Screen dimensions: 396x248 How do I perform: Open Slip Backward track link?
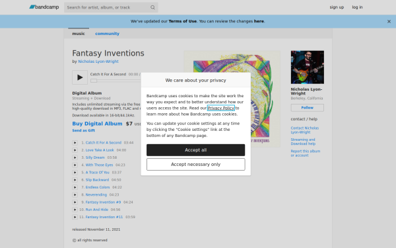tap(97, 180)
